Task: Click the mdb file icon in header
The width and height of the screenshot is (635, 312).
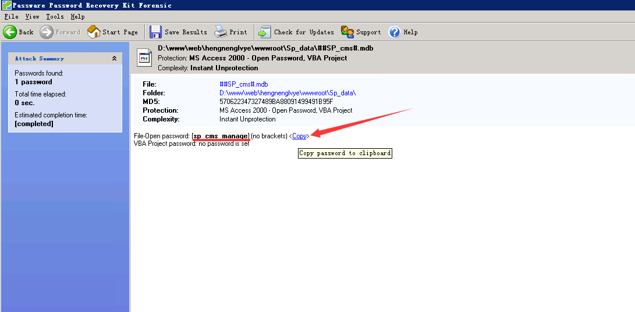Action: (144, 57)
